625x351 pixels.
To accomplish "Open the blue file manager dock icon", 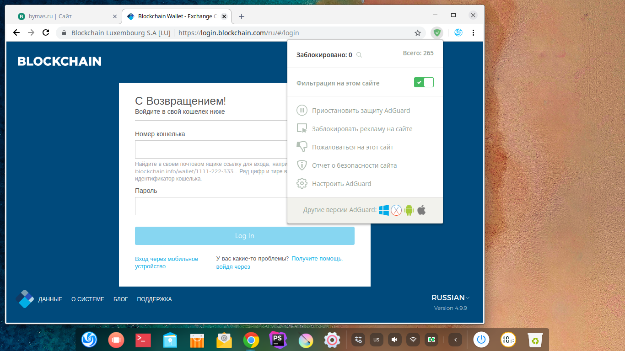I will tap(170, 340).
